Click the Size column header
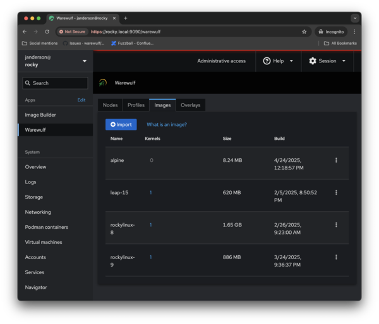Viewport: 379px width, 324px height. click(x=227, y=139)
